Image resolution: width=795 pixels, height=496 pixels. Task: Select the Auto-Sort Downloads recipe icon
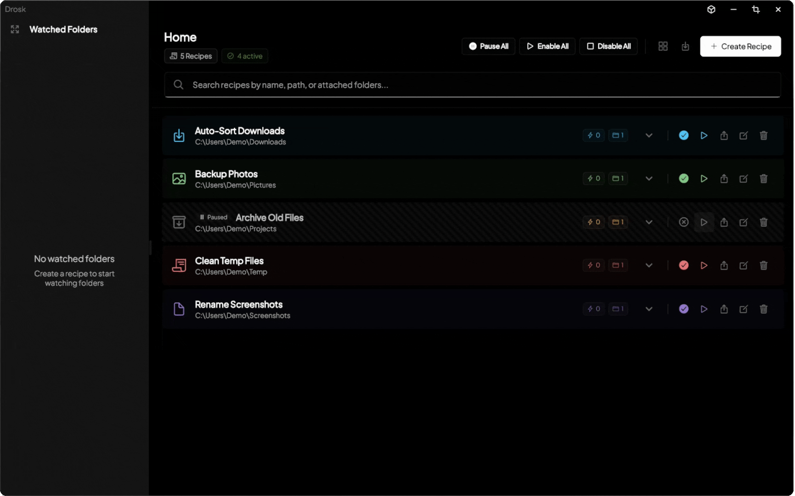(179, 135)
